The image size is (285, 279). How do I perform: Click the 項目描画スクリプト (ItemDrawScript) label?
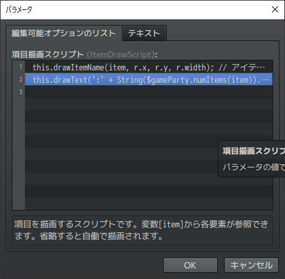coord(85,55)
